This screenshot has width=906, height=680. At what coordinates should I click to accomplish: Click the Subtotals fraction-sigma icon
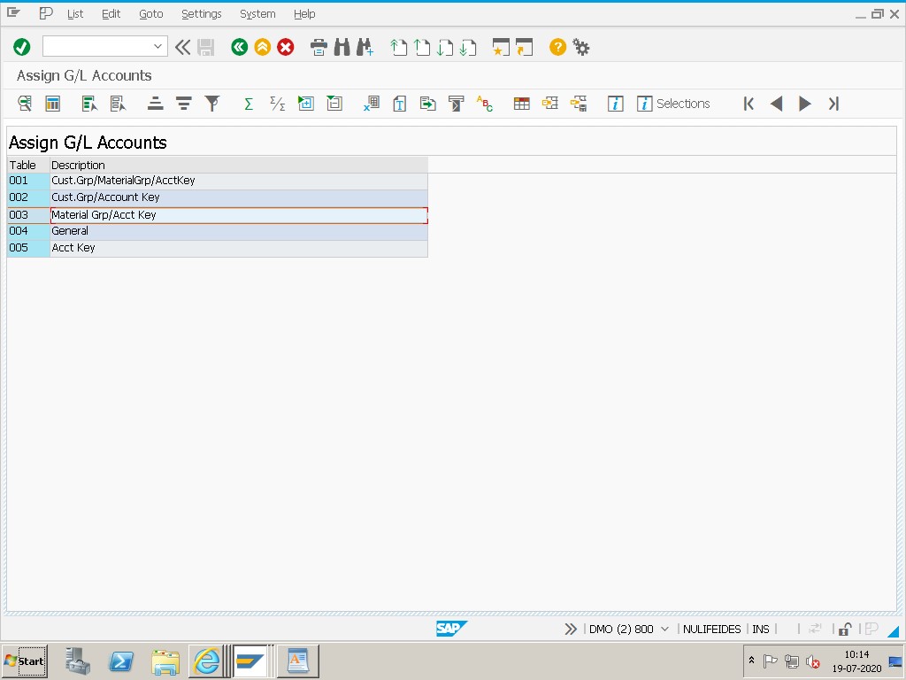tap(277, 104)
